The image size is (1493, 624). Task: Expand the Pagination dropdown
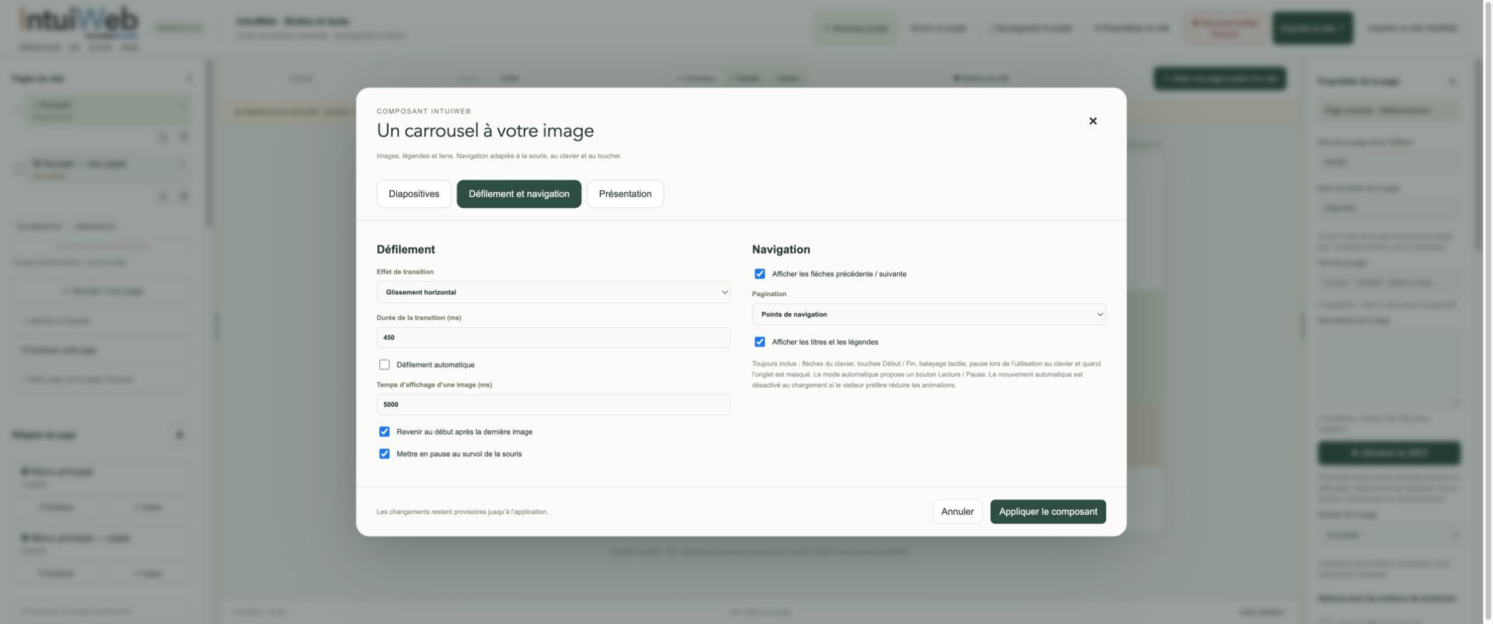(x=929, y=314)
